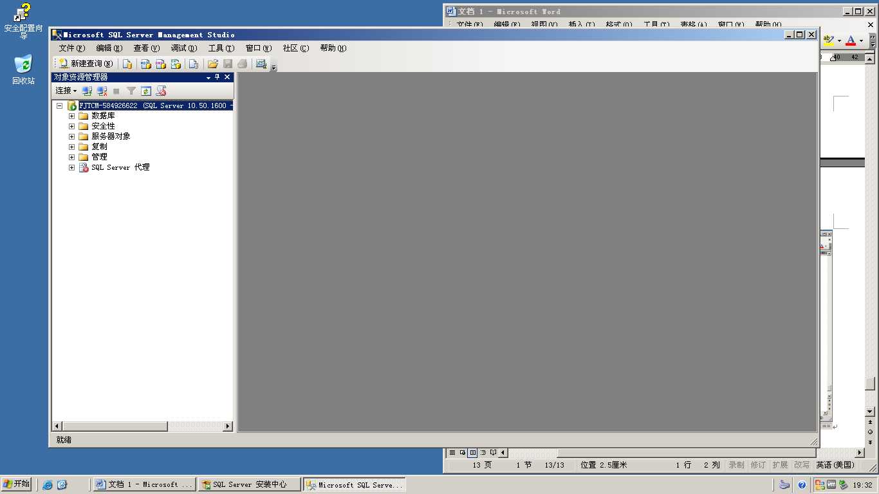Image resolution: width=879 pixels, height=494 pixels.
Task: Expand the SQL Server 代理 node
Action: (72, 167)
